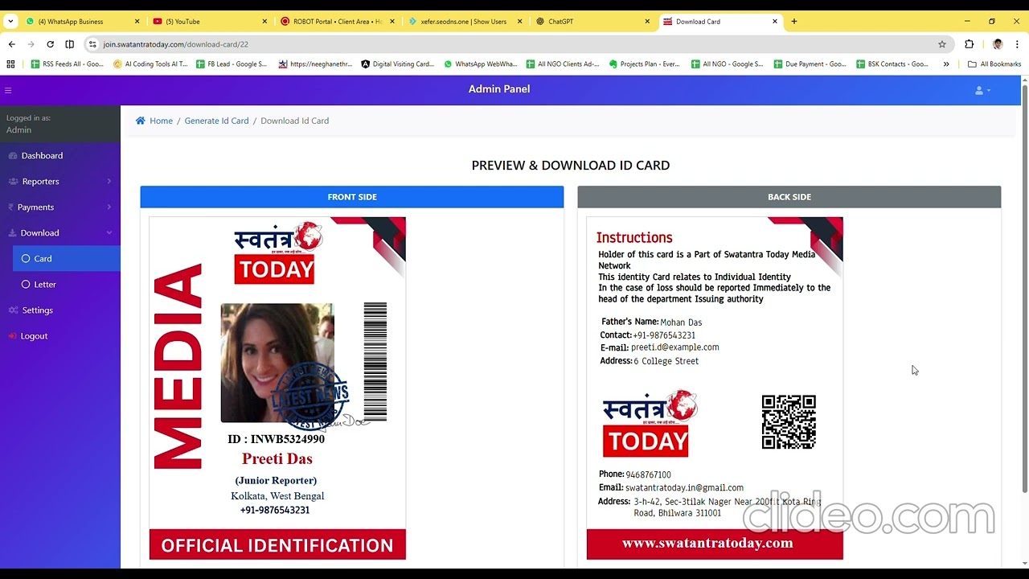
Task: Open the browser extensions puzzle icon
Action: coord(970,44)
